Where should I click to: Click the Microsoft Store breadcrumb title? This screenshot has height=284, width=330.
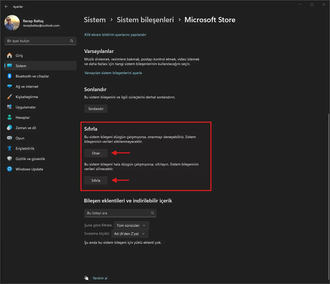[x=210, y=20]
